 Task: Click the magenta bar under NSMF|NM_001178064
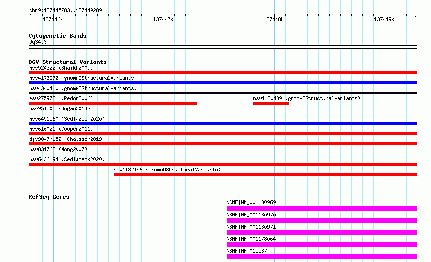[322, 245]
